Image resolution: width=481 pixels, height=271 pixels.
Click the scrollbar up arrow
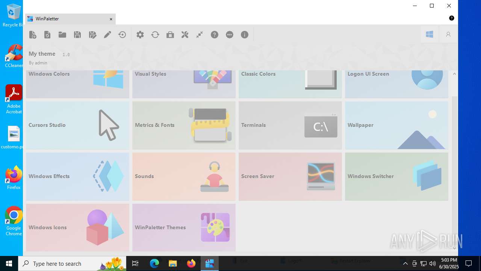[454, 74]
